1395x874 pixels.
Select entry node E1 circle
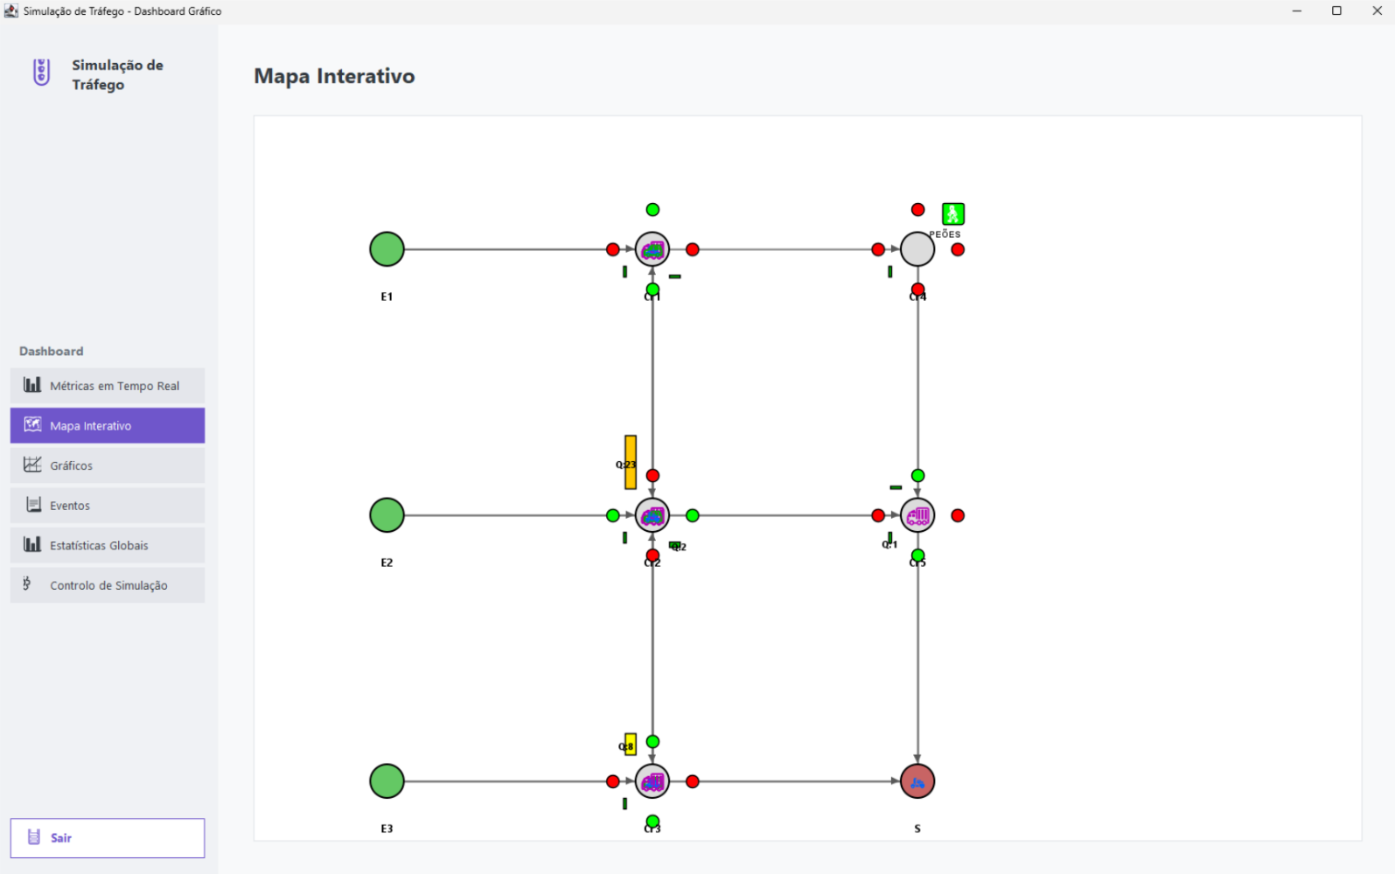(x=387, y=249)
